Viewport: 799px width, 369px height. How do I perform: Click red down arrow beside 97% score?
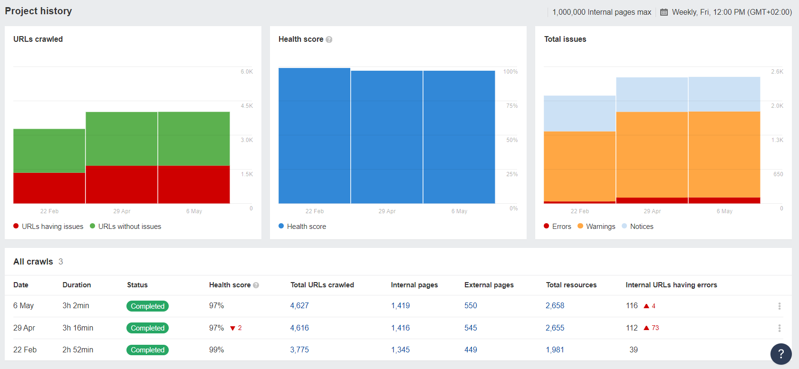tap(232, 328)
